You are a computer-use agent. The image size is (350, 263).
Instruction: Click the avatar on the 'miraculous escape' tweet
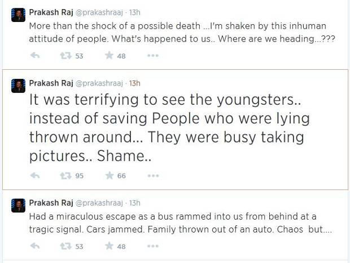click(x=18, y=206)
